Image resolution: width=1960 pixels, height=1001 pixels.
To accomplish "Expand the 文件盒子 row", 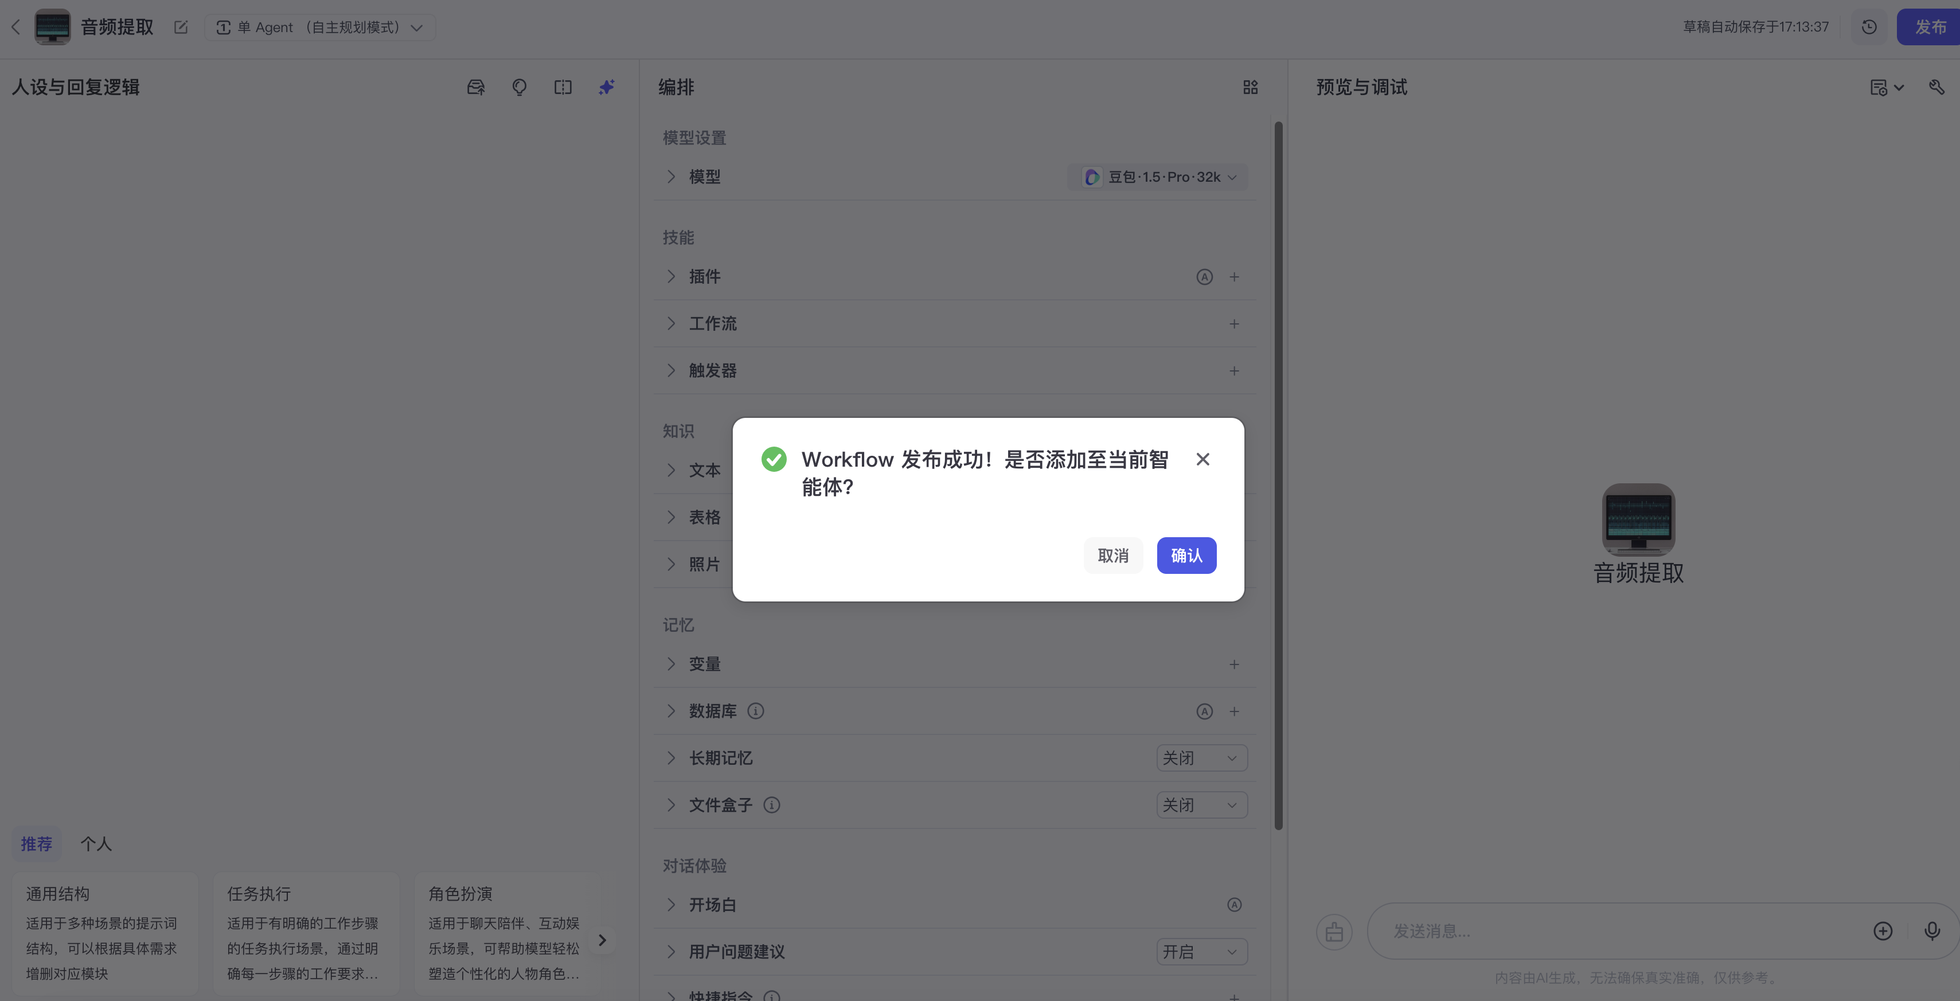I will 671,806.
